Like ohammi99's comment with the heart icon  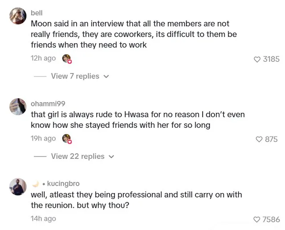[259, 139]
